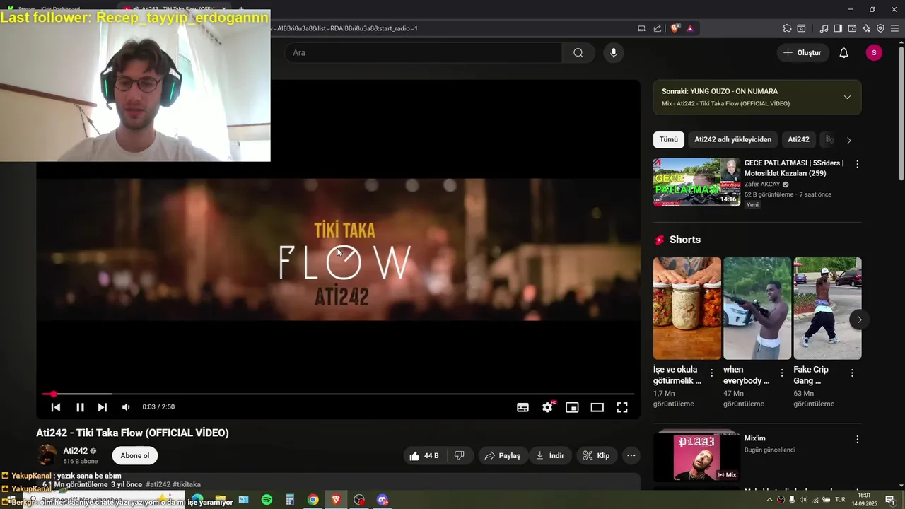Screen dimensions: 905x509
Task: Open Brave Shields lion icon in address bar
Action: 675,28
